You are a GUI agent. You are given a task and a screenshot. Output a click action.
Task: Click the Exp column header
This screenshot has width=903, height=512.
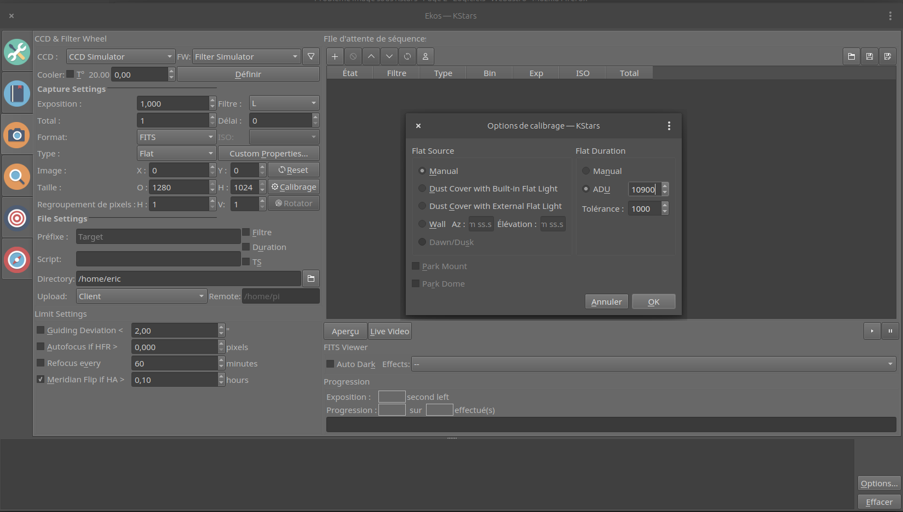click(x=536, y=73)
